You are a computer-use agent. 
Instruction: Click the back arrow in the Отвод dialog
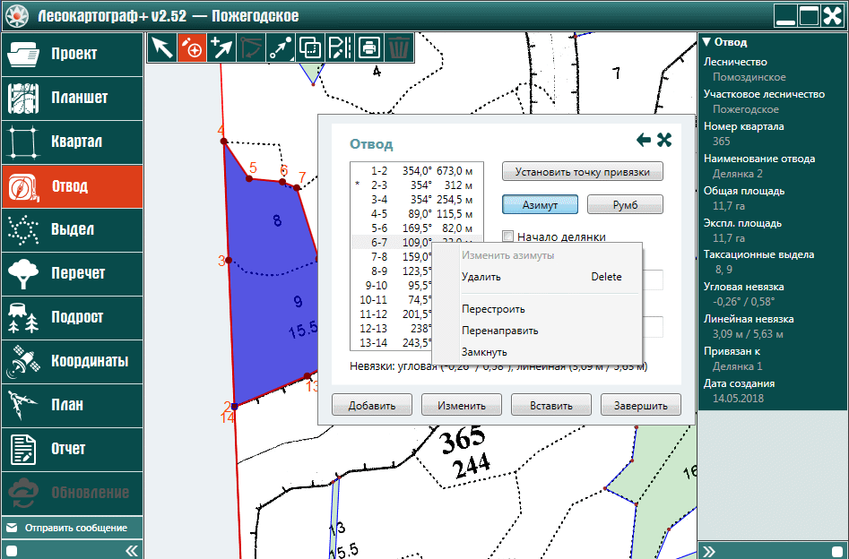pyautogui.click(x=643, y=140)
